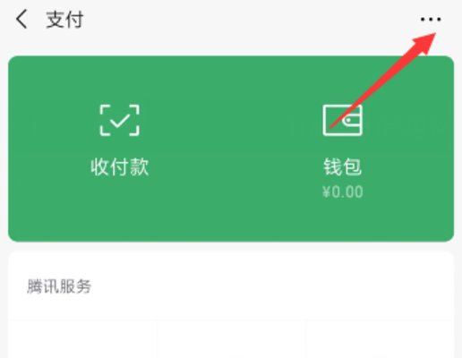Open the wallet icon above 钱包
Screen dimensions: 462x358
pos(343,120)
